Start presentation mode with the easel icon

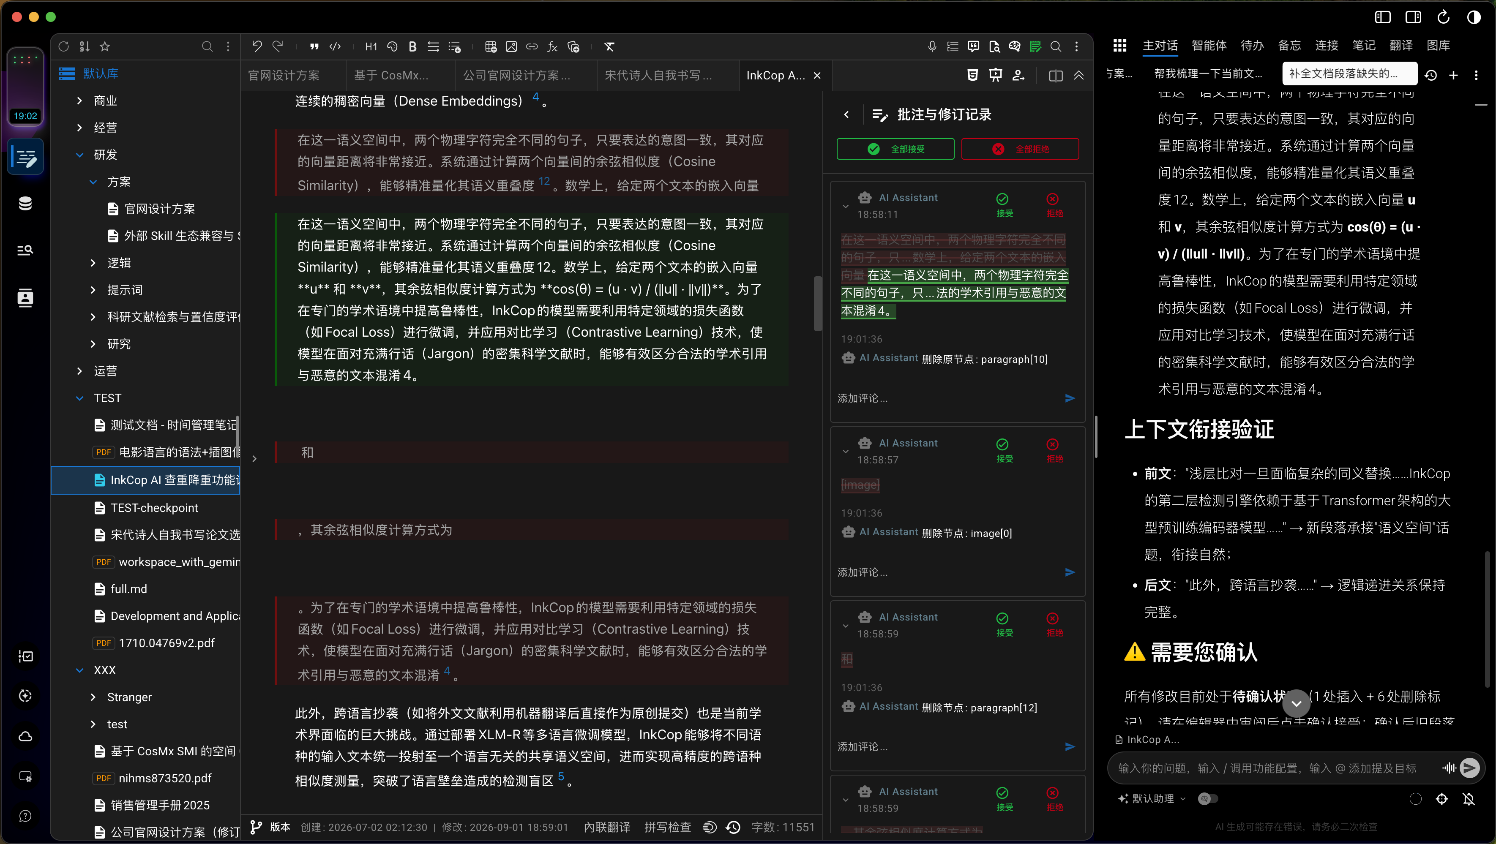click(995, 75)
